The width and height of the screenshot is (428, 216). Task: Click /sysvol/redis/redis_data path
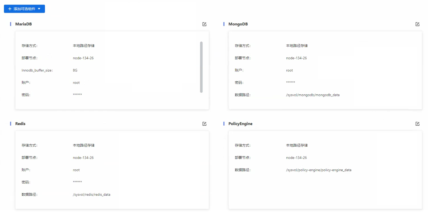click(92, 195)
